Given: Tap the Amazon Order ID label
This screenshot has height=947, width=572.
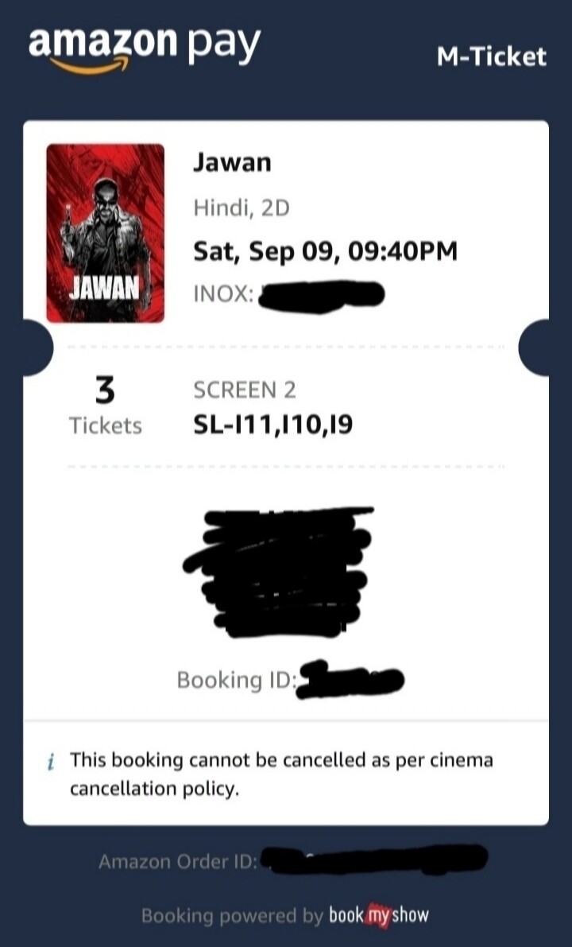Looking at the screenshot, I should [178, 861].
